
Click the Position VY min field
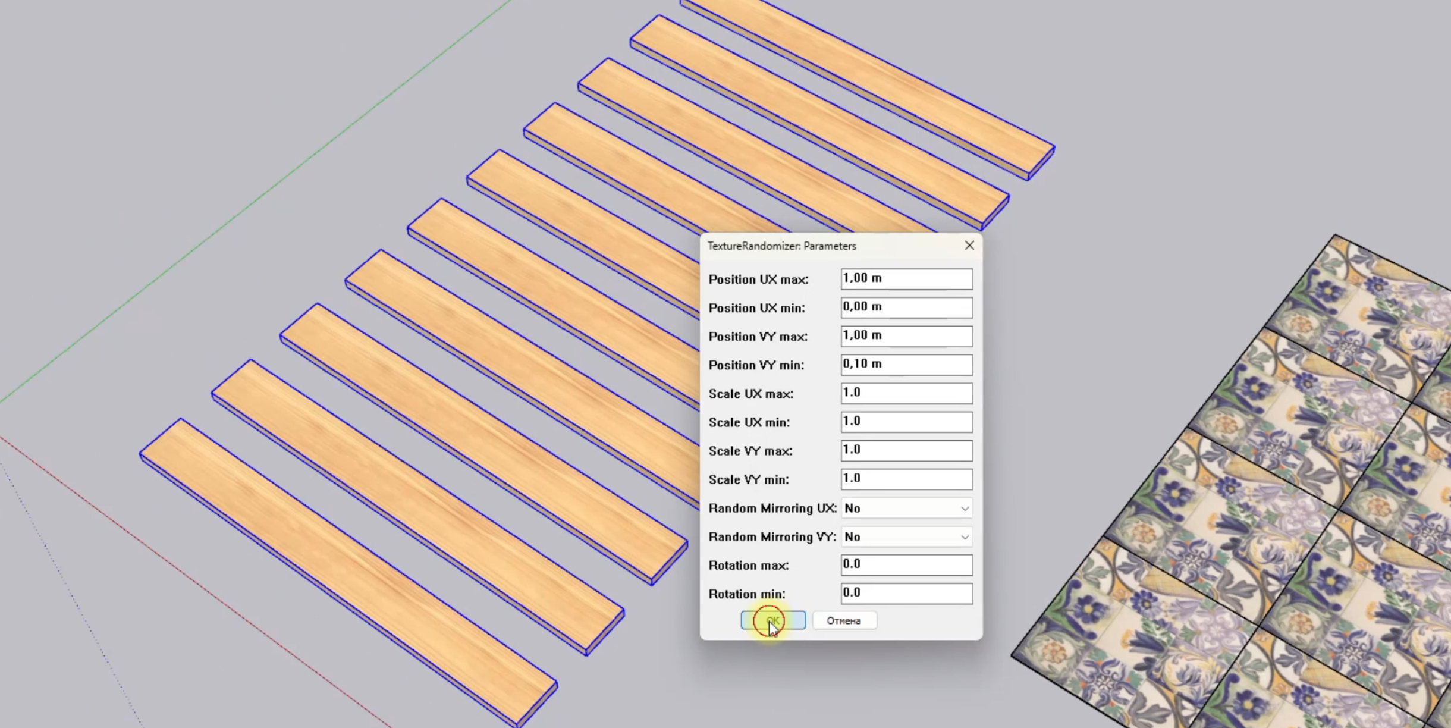(906, 365)
